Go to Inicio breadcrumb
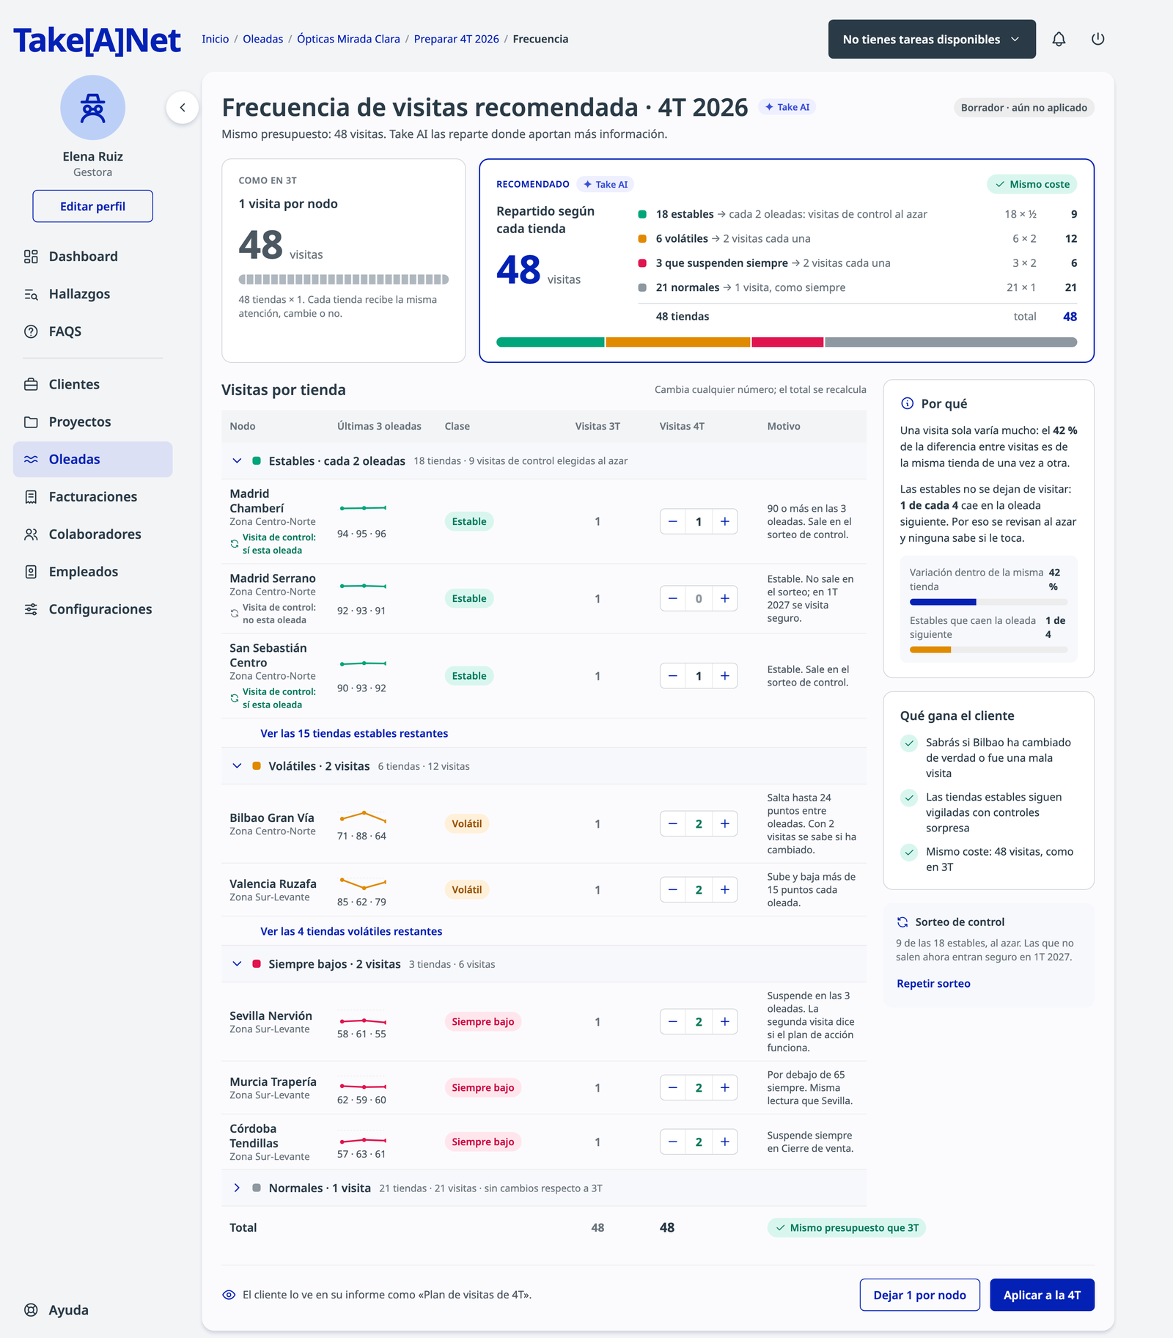 216,39
